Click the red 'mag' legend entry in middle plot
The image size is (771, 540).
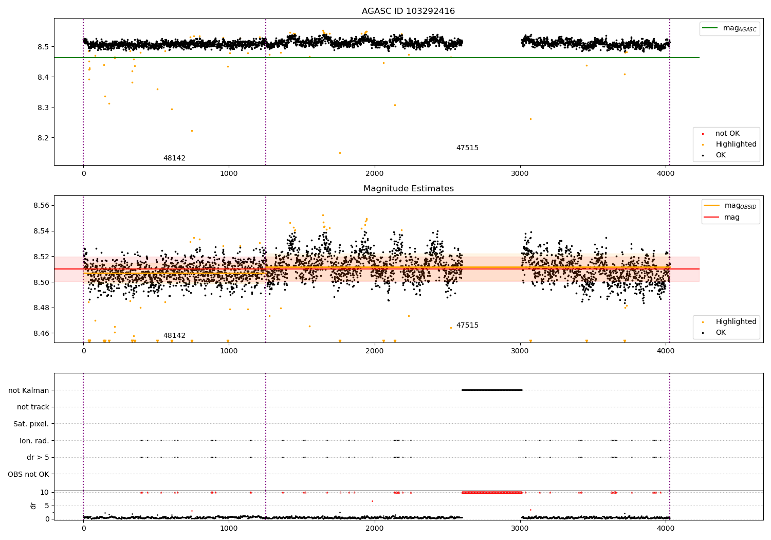pyautogui.click(x=722, y=218)
